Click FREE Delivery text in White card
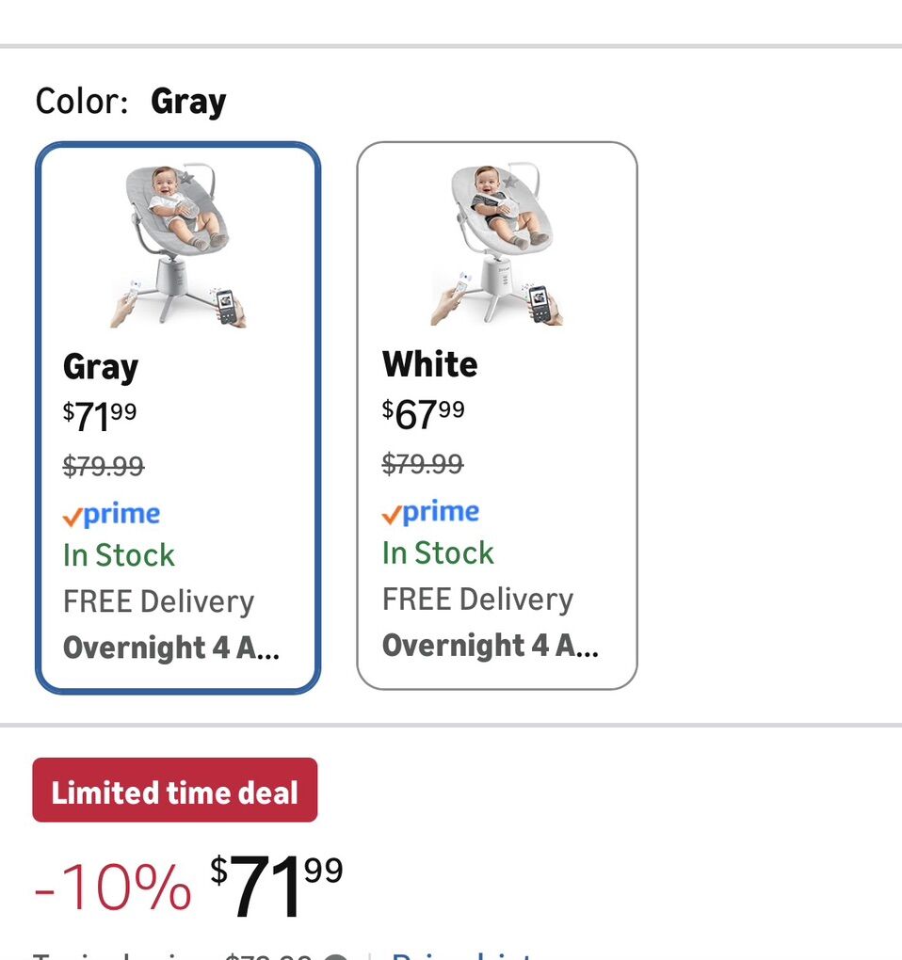This screenshot has width=902, height=960. 477,600
